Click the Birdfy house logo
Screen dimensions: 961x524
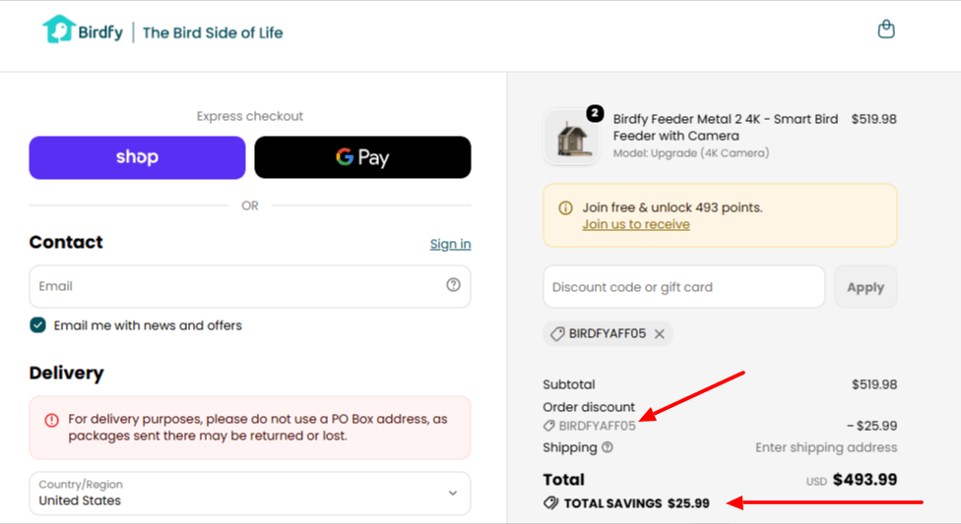point(59,29)
